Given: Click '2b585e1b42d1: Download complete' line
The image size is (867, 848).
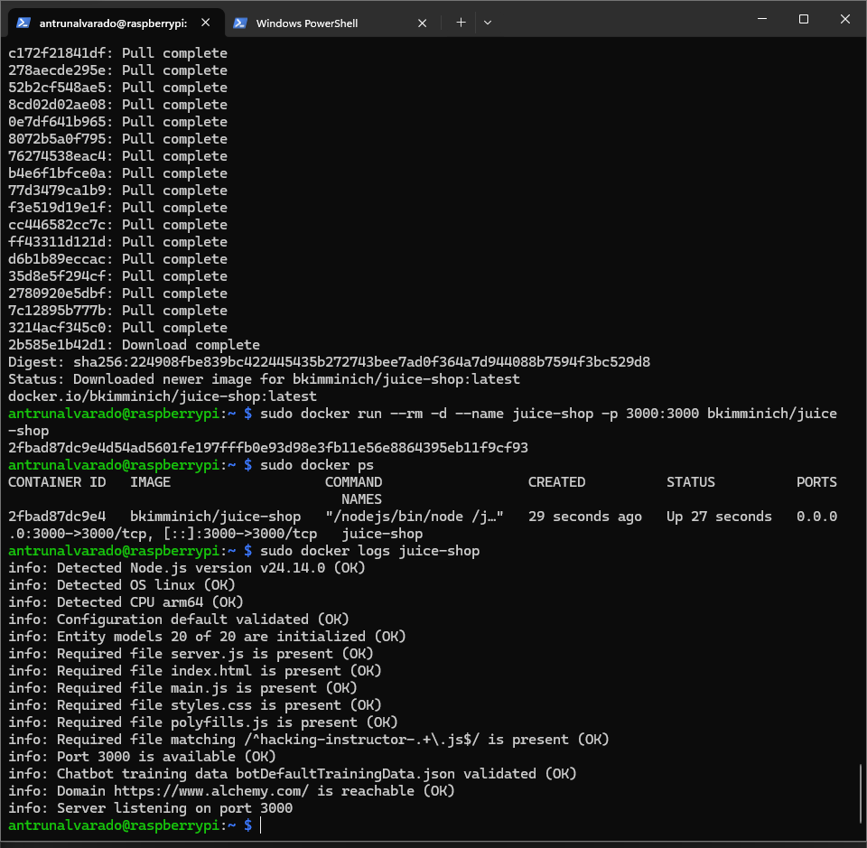Looking at the screenshot, I should (134, 345).
